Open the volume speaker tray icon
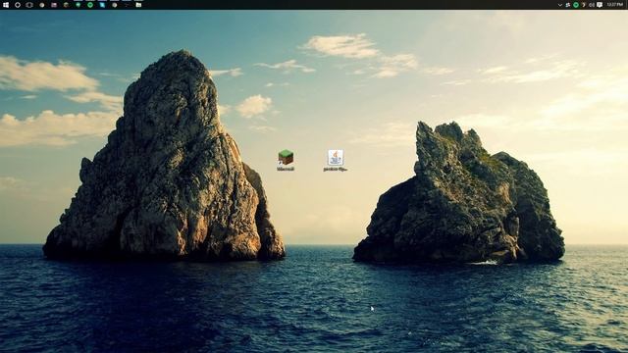Image resolution: width=628 pixels, height=353 pixels. tap(592, 5)
